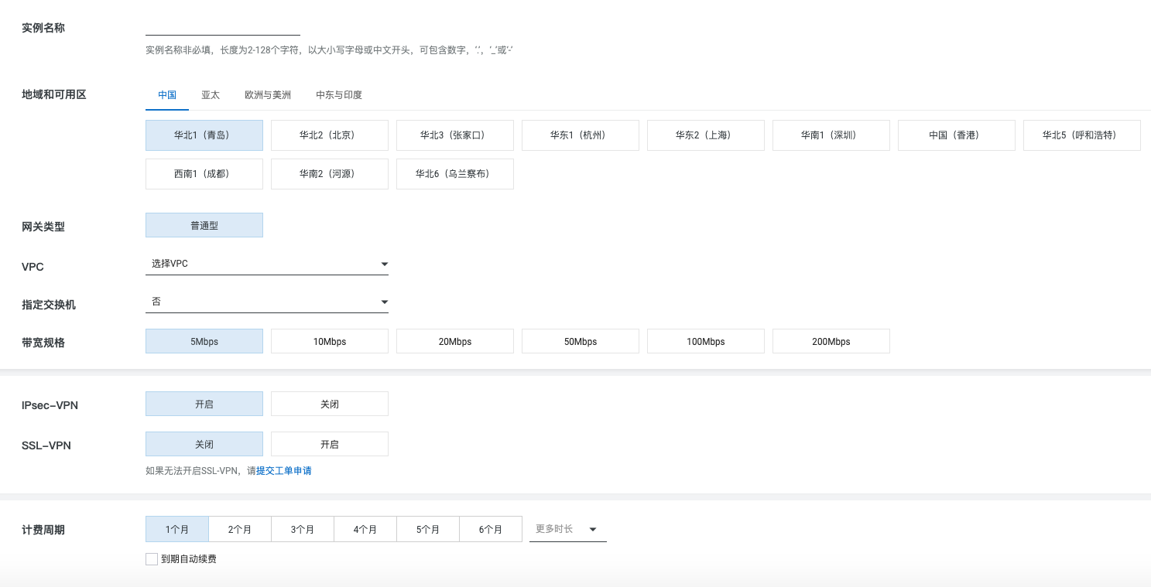This screenshot has height=587, width=1151.
Task: Turn on SSL-VPN with 开启
Action: click(330, 444)
